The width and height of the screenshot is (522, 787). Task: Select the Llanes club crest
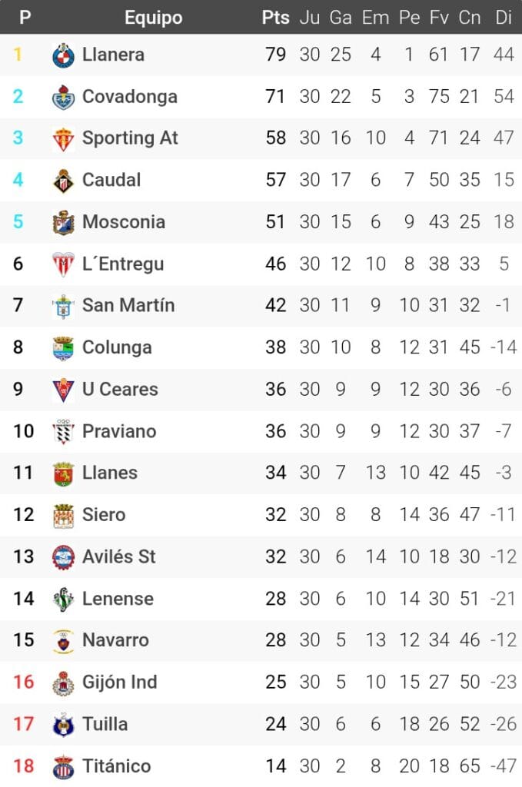coord(63,473)
